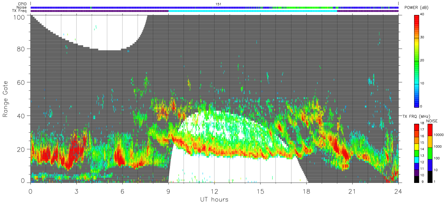Click the UT hours axis title
The image size is (448, 207).
pos(214,200)
